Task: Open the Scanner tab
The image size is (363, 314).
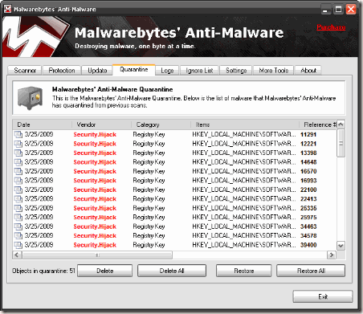Action: click(x=25, y=71)
